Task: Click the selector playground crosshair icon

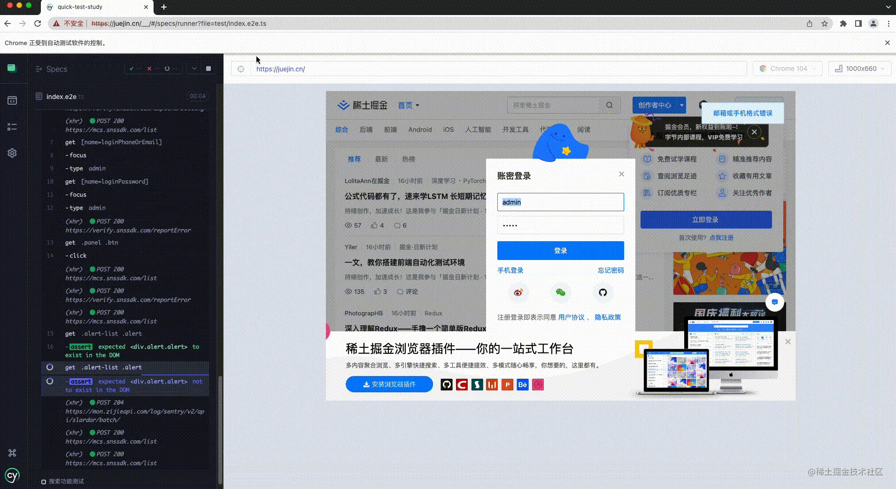Action: click(x=241, y=69)
